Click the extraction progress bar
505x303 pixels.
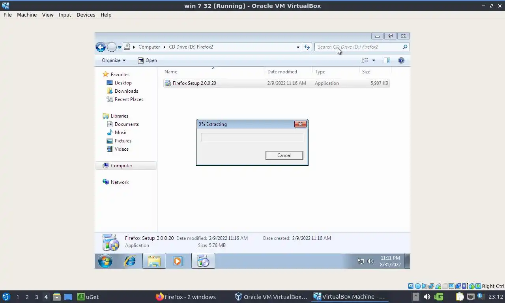click(x=252, y=137)
